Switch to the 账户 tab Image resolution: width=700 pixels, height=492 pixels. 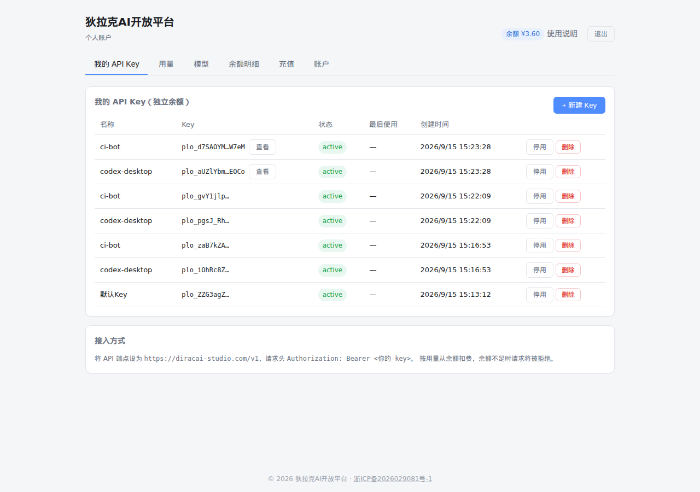tap(322, 64)
